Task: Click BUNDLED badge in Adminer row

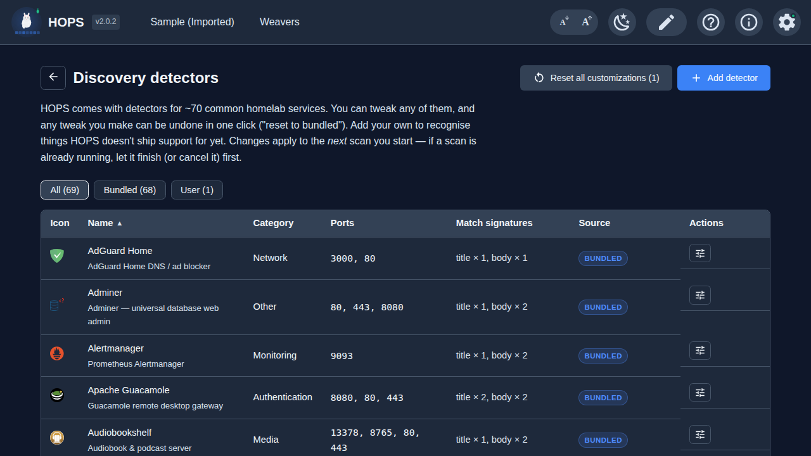Action: (603, 307)
